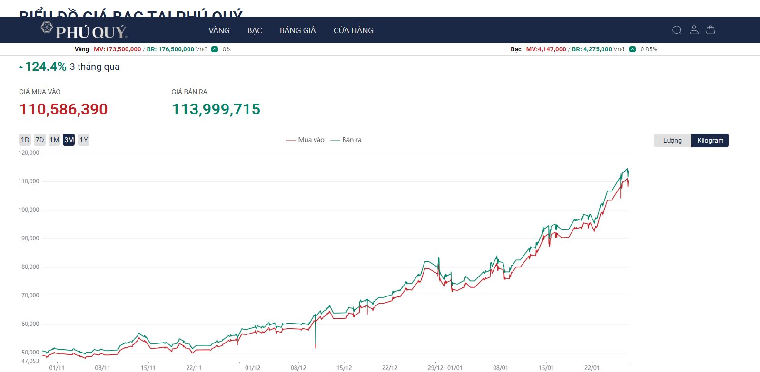Select the 1D time range
Screen dimensions: 760x372
(x=25, y=140)
